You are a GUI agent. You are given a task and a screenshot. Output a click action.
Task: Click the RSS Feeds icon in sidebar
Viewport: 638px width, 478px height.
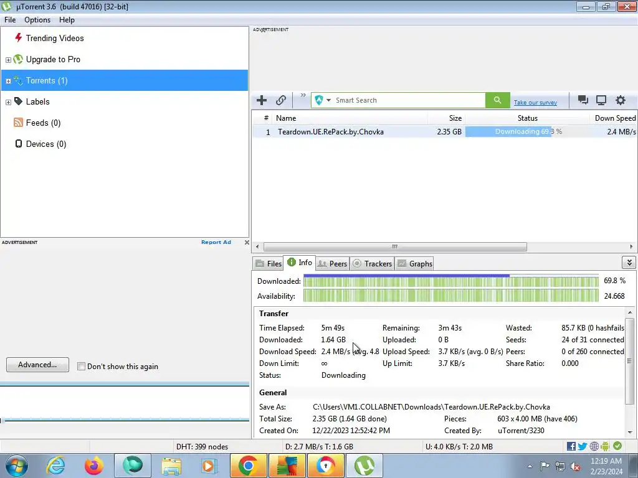pos(18,123)
